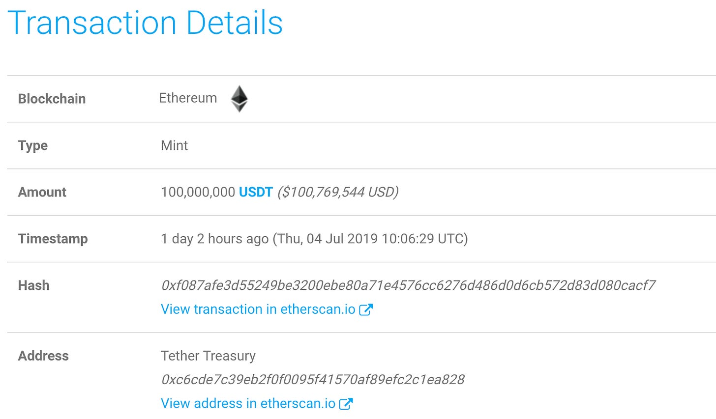Click the $100,769,544 USD value text
Viewport: 716px width, 419px height.
tap(338, 192)
